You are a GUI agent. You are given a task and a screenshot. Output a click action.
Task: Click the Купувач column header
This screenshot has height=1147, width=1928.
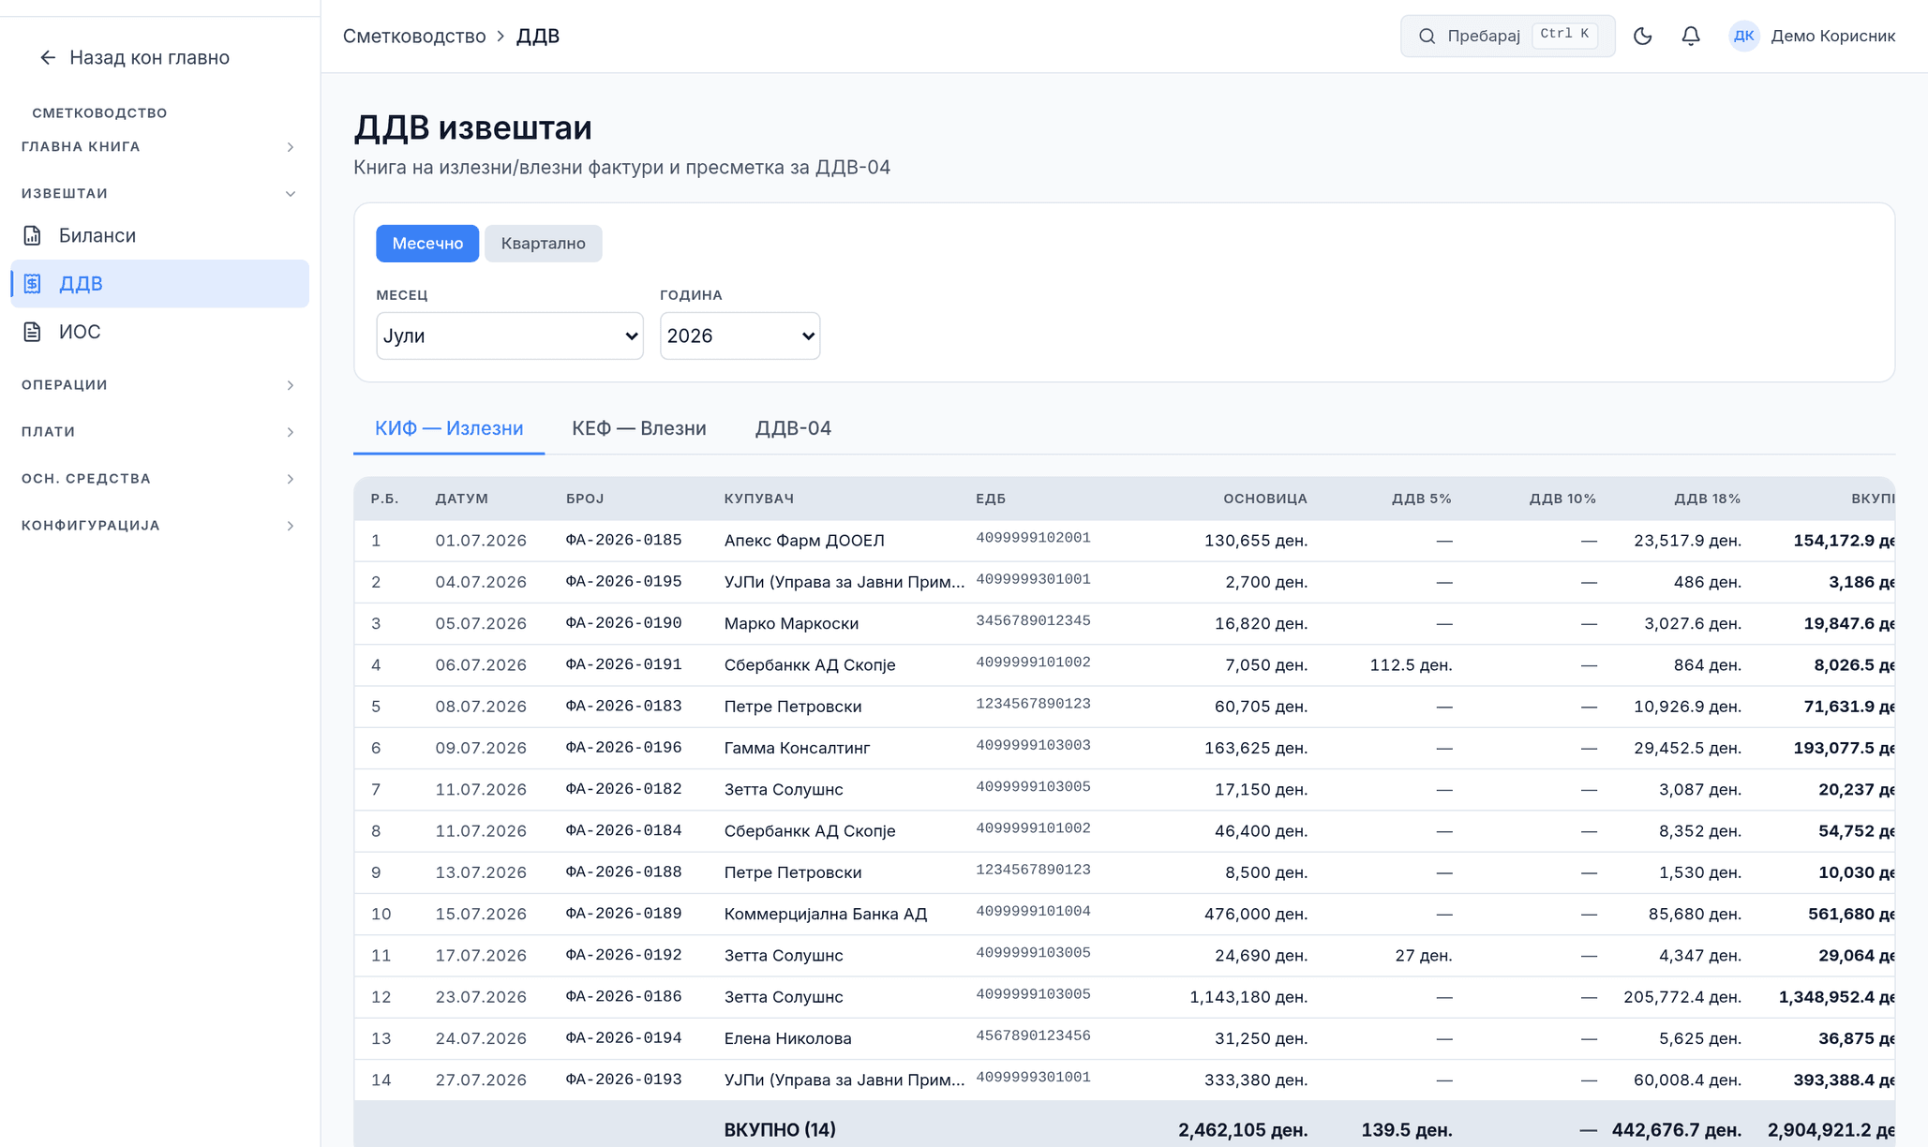tap(759, 499)
